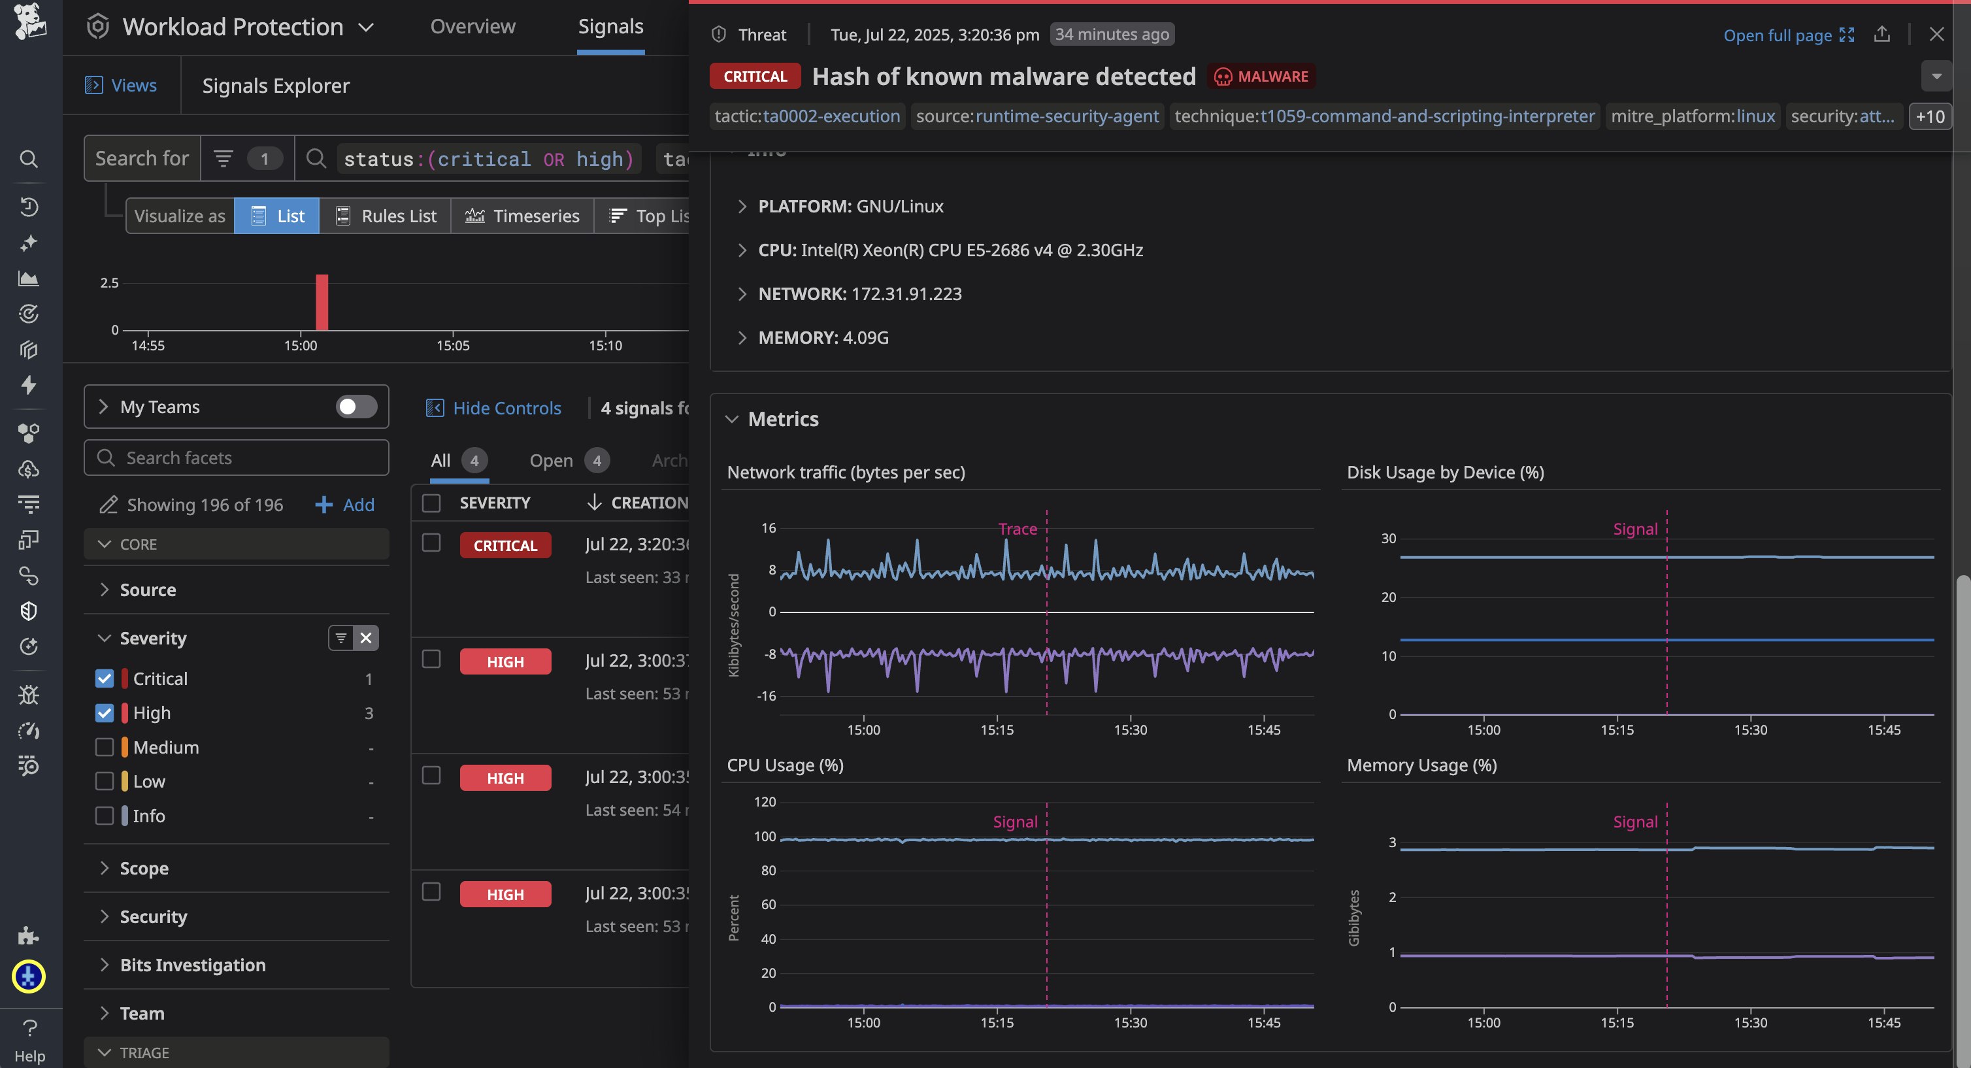
Task: Click the lightning bolt icon in sidebar
Action: (28, 384)
